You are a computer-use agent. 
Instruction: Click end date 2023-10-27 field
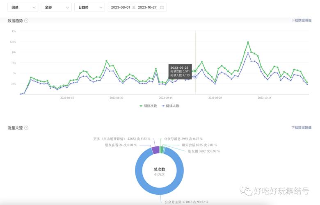click(147, 7)
